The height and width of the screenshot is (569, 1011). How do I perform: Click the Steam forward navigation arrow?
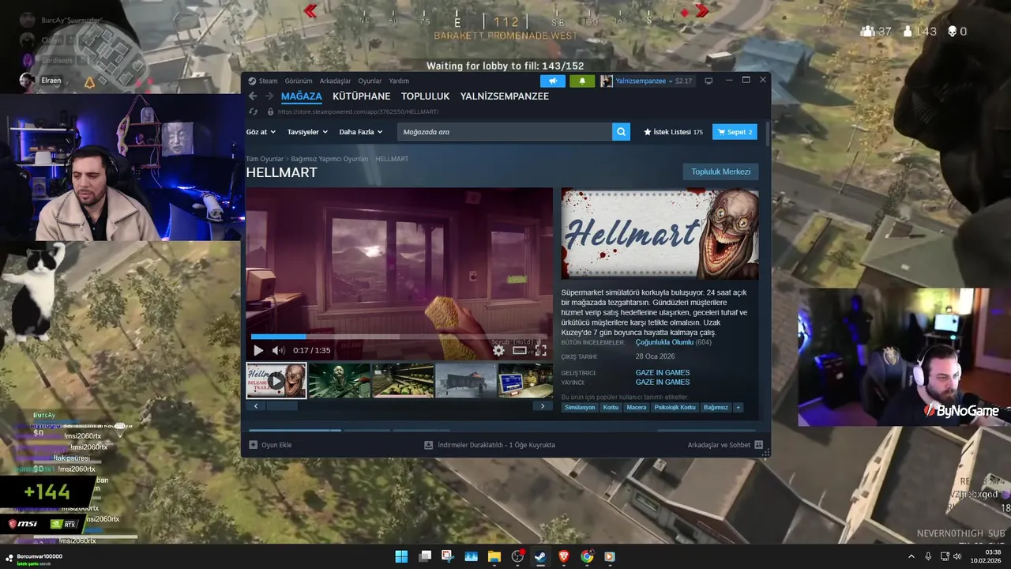click(268, 96)
